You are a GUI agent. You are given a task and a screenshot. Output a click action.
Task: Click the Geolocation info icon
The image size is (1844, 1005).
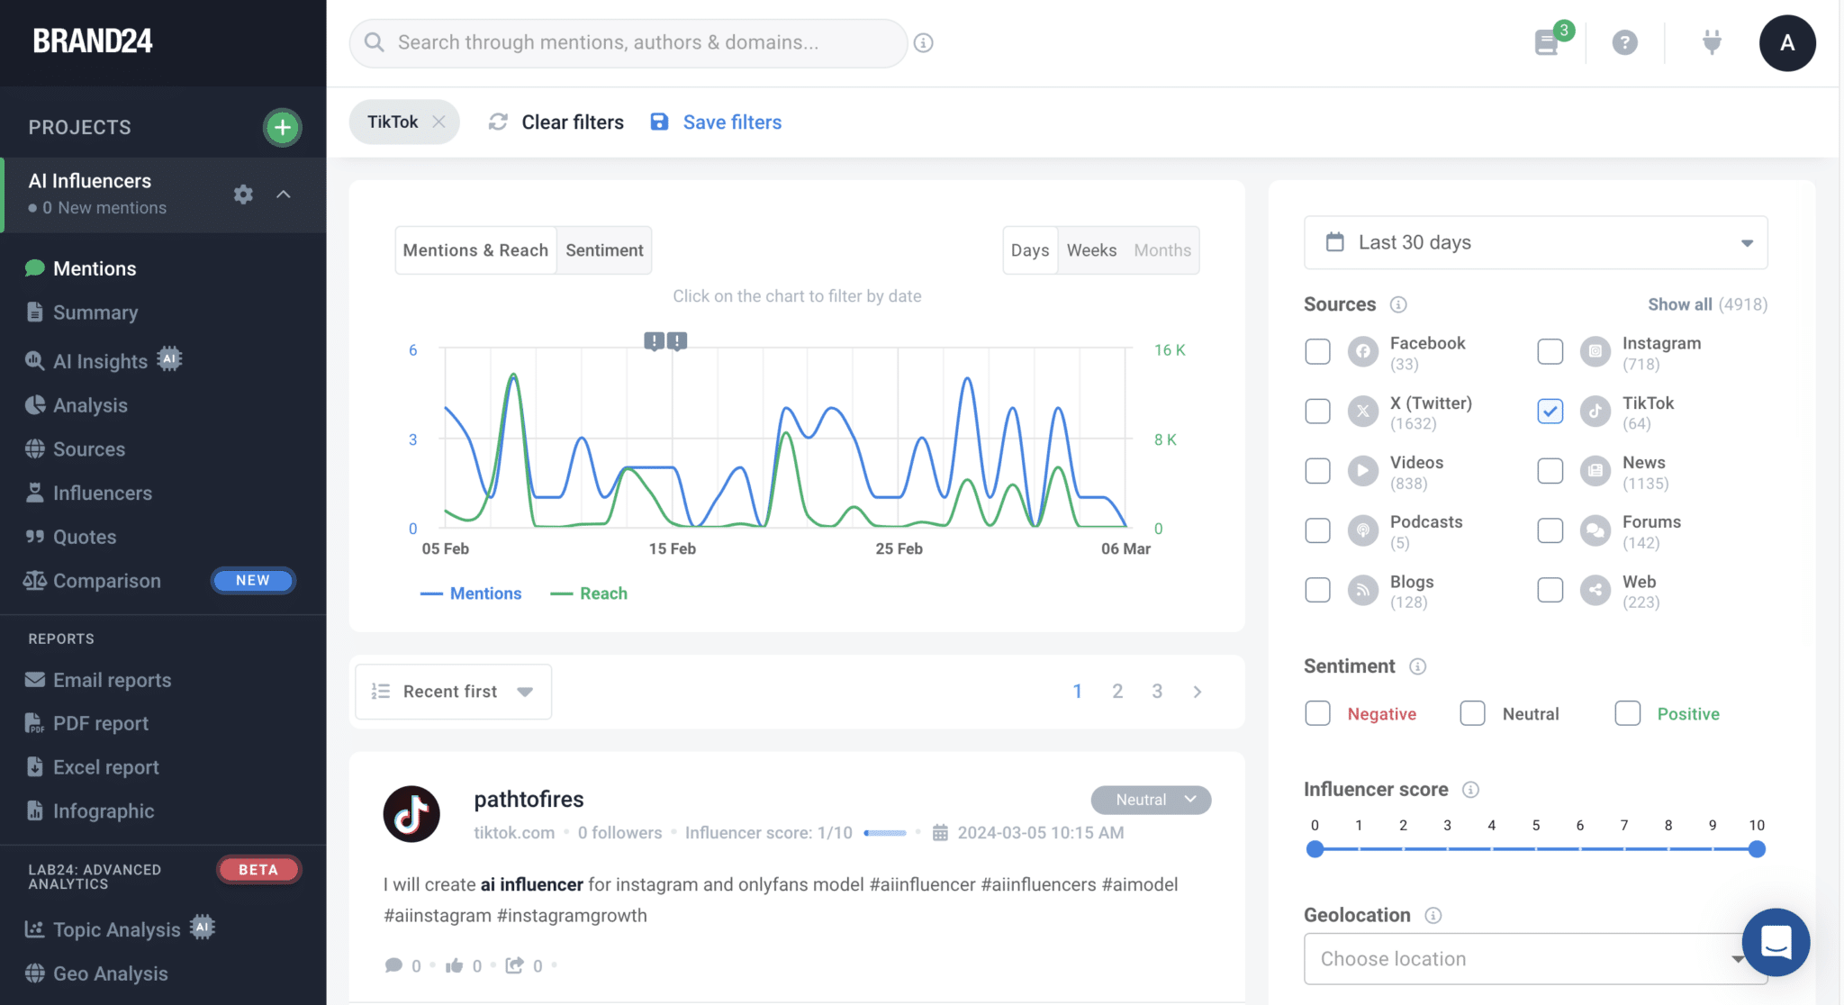(1433, 916)
